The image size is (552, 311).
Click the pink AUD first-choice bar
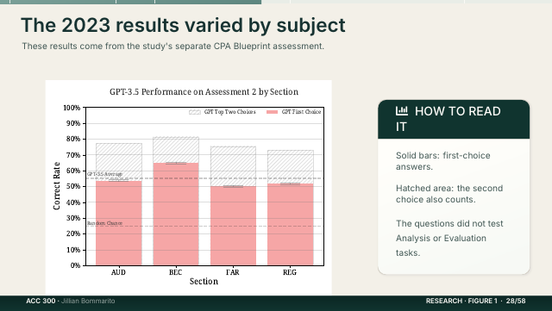coord(119,223)
